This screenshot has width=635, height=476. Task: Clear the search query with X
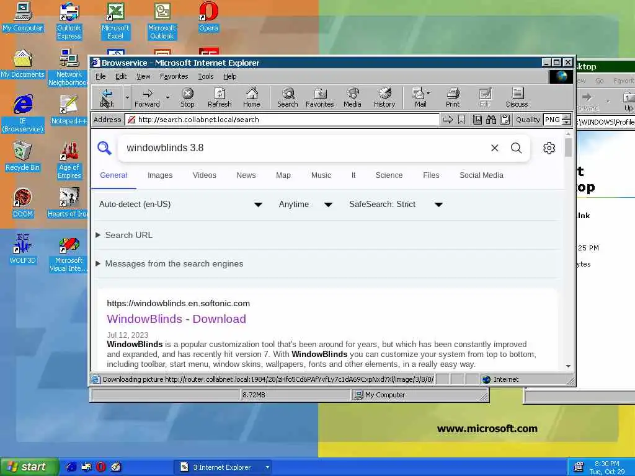494,148
